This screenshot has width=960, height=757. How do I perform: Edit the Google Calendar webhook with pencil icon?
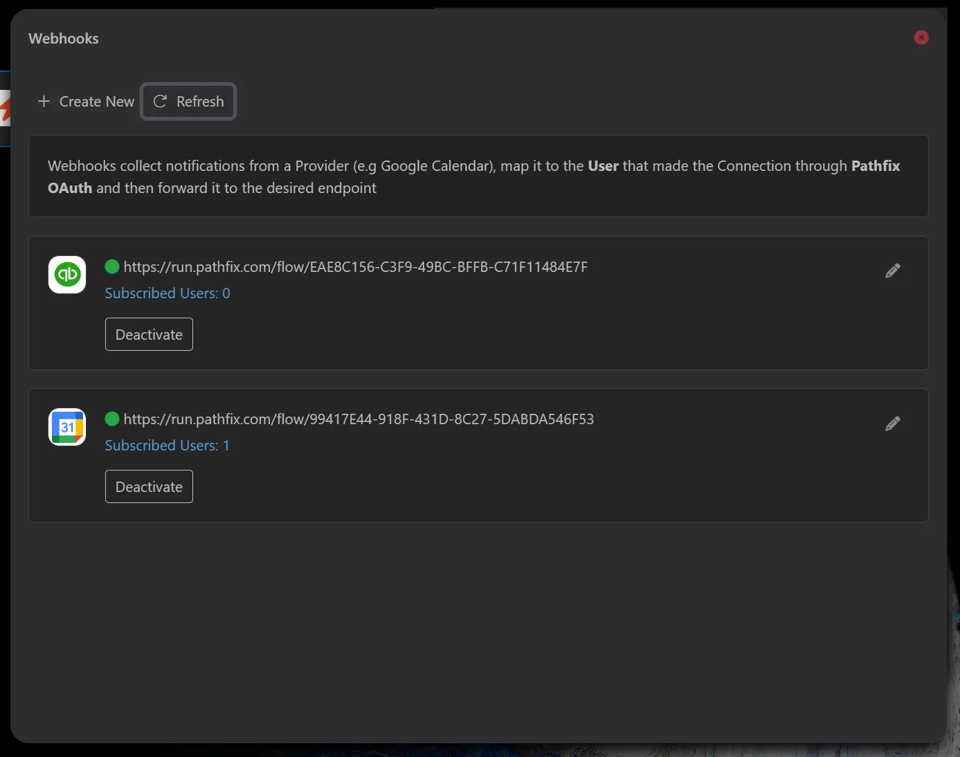tap(893, 423)
